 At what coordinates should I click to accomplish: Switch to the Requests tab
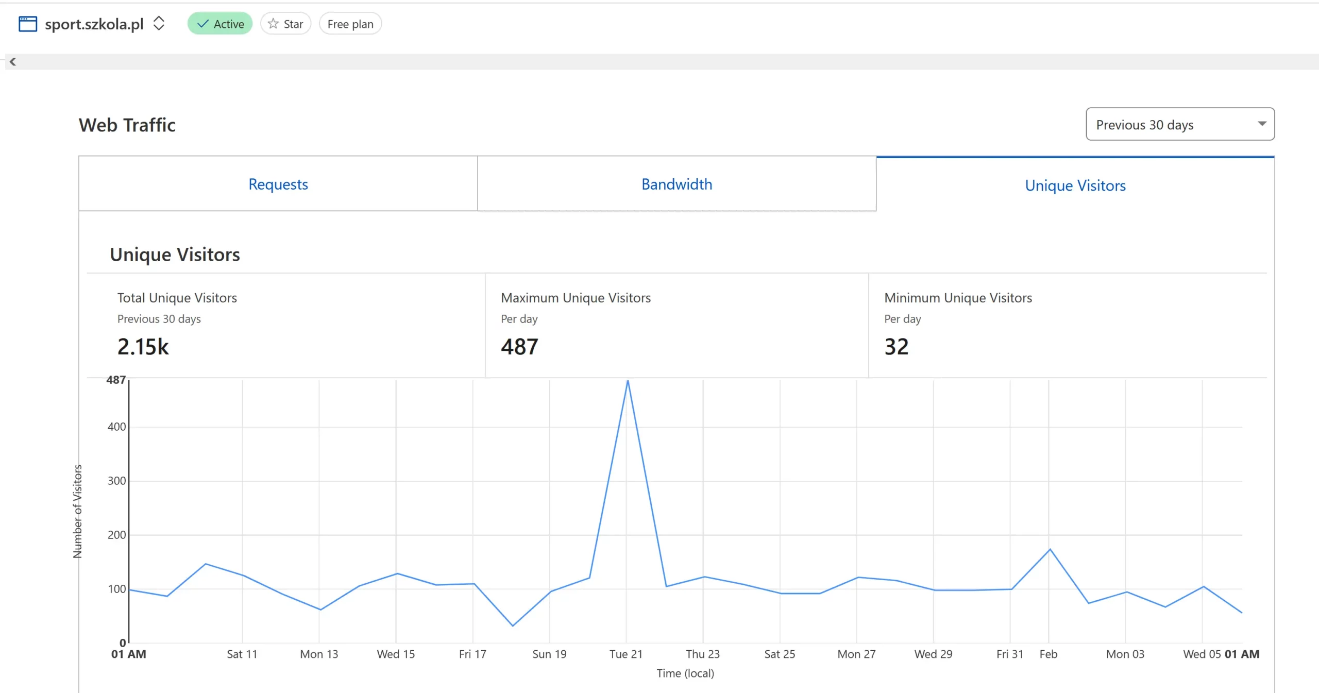point(278,184)
